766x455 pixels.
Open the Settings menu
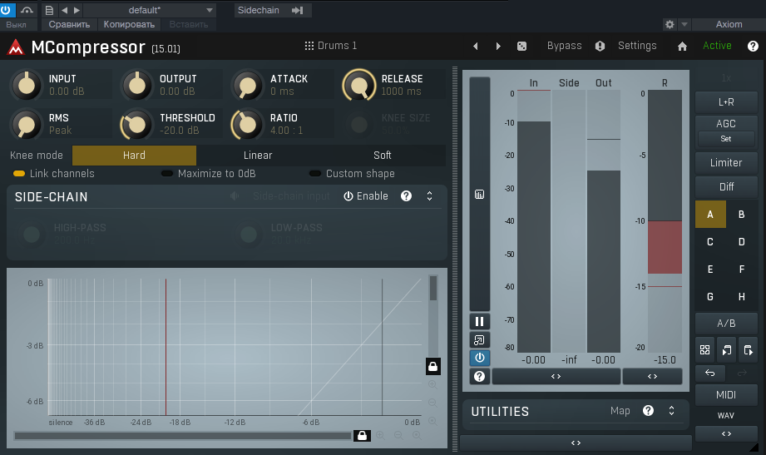tap(637, 46)
